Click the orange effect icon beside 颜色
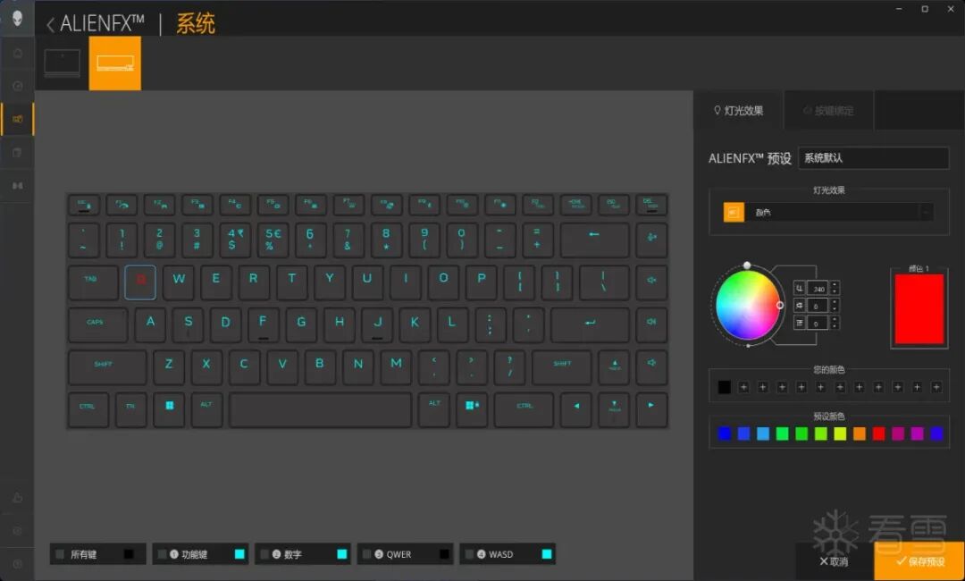Viewport: 965px width, 581px height. point(734,213)
